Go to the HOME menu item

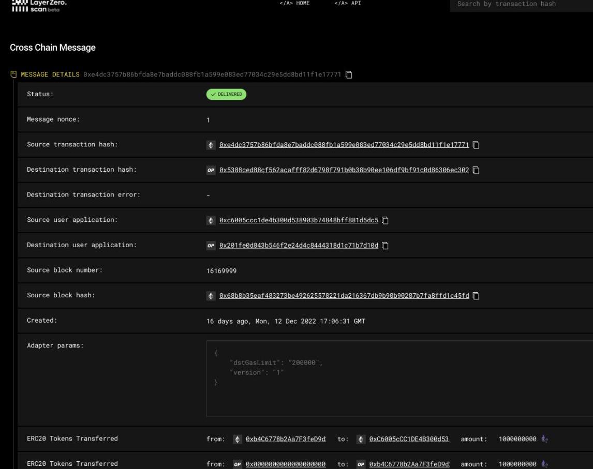pyautogui.click(x=294, y=4)
